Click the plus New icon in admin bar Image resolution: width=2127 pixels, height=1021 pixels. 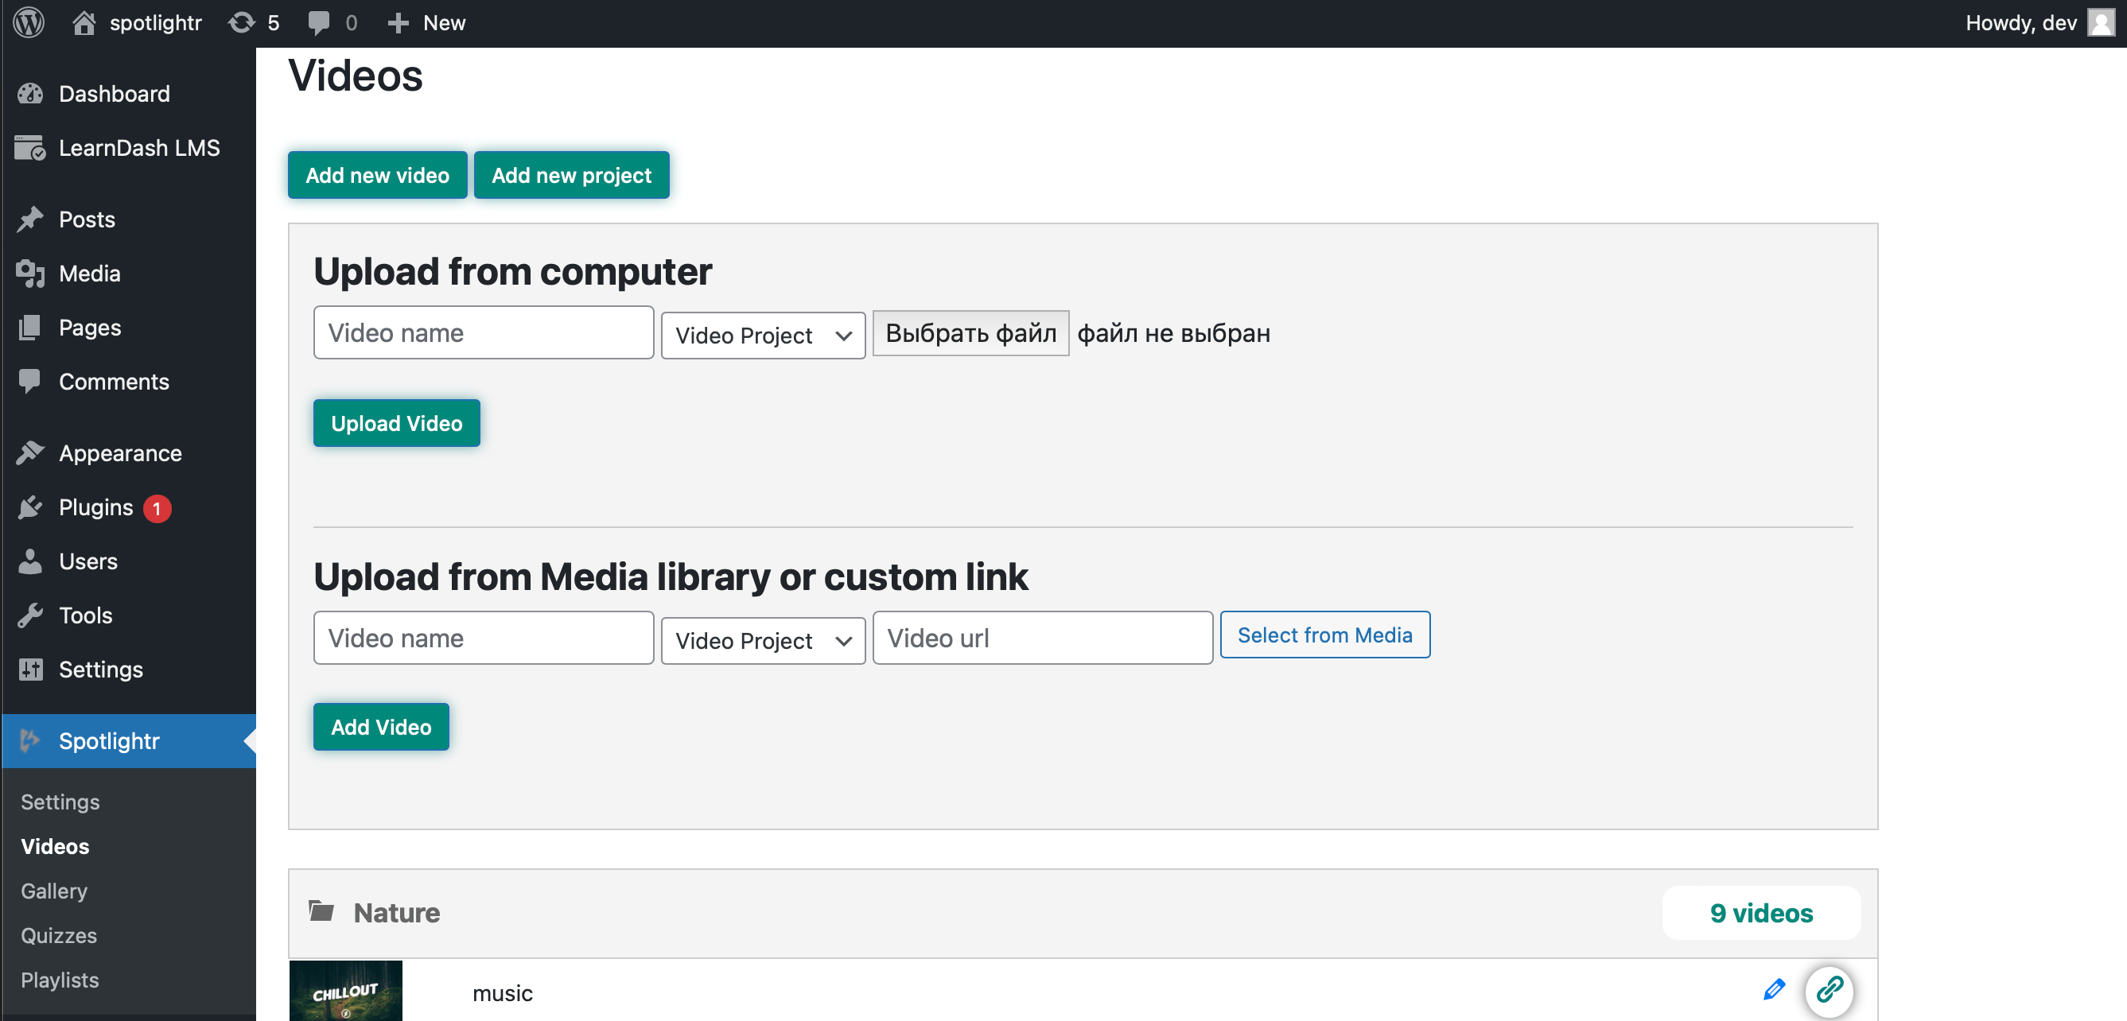click(x=398, y=22)
